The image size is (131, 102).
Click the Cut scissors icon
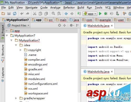point(35,14)
